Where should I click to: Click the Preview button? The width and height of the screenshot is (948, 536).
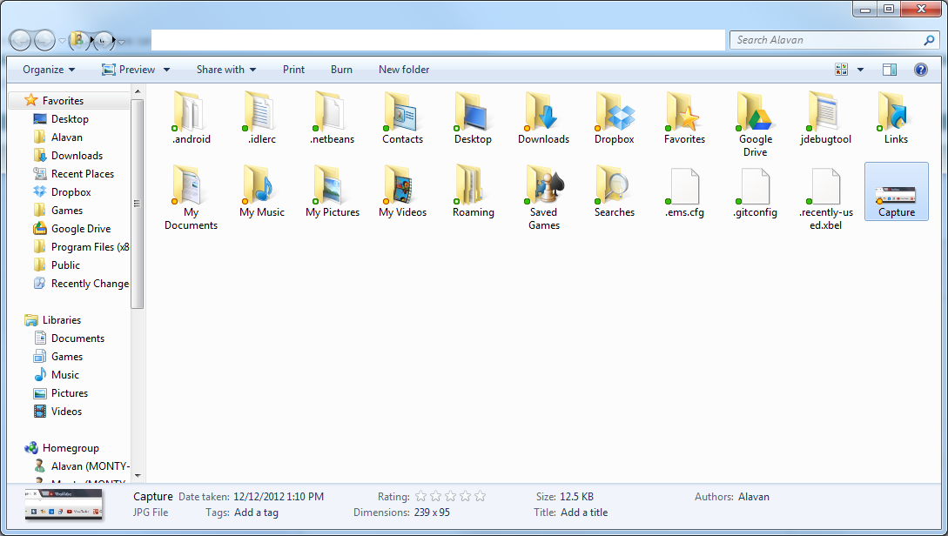(129, 70)
